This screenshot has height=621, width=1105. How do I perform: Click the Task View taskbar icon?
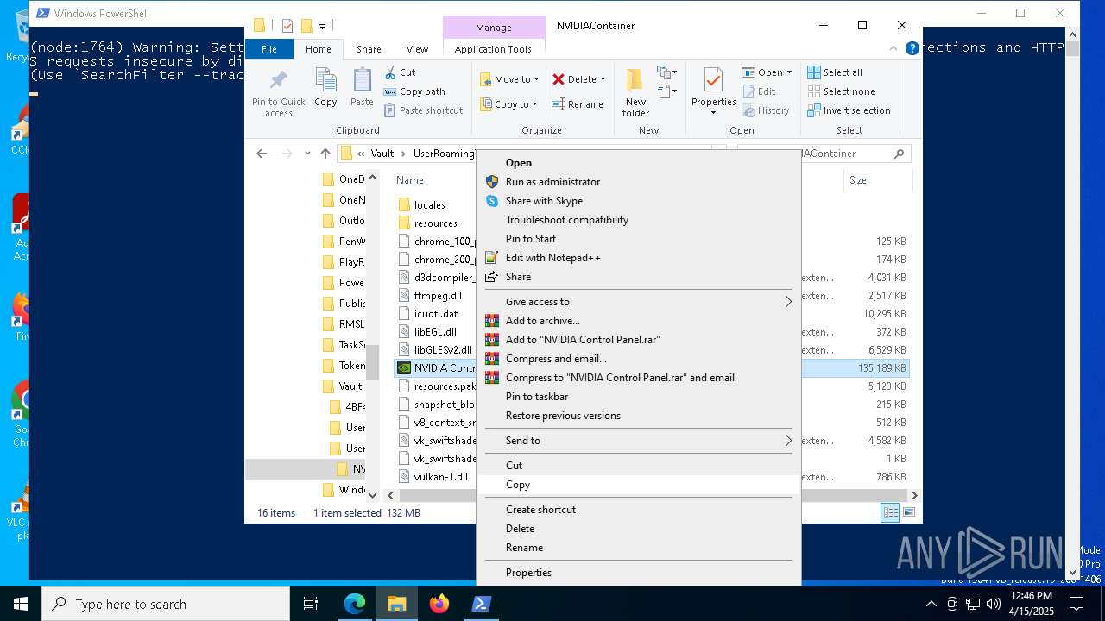[x=311, y=604]
